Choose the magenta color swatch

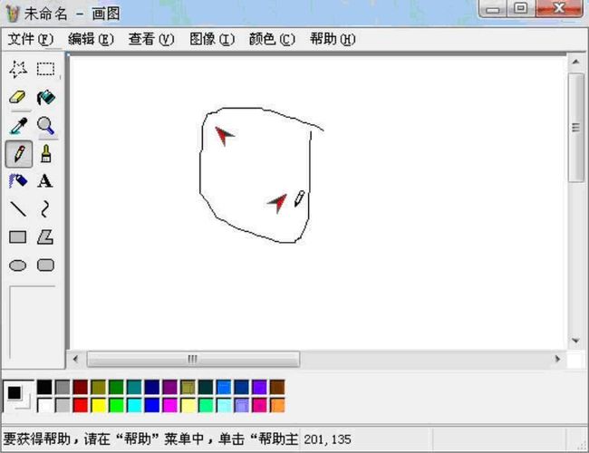(169, 405)
